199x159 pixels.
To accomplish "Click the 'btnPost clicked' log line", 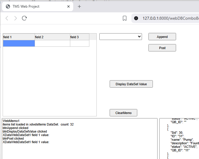I will coord(13,138).
